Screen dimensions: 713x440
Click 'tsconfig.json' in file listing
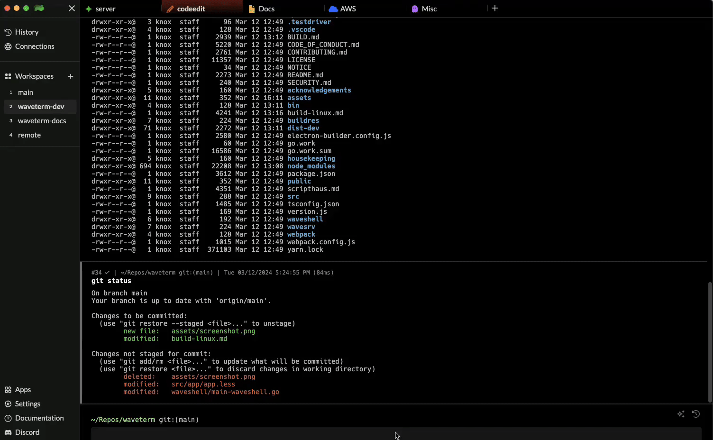(313, 204)
